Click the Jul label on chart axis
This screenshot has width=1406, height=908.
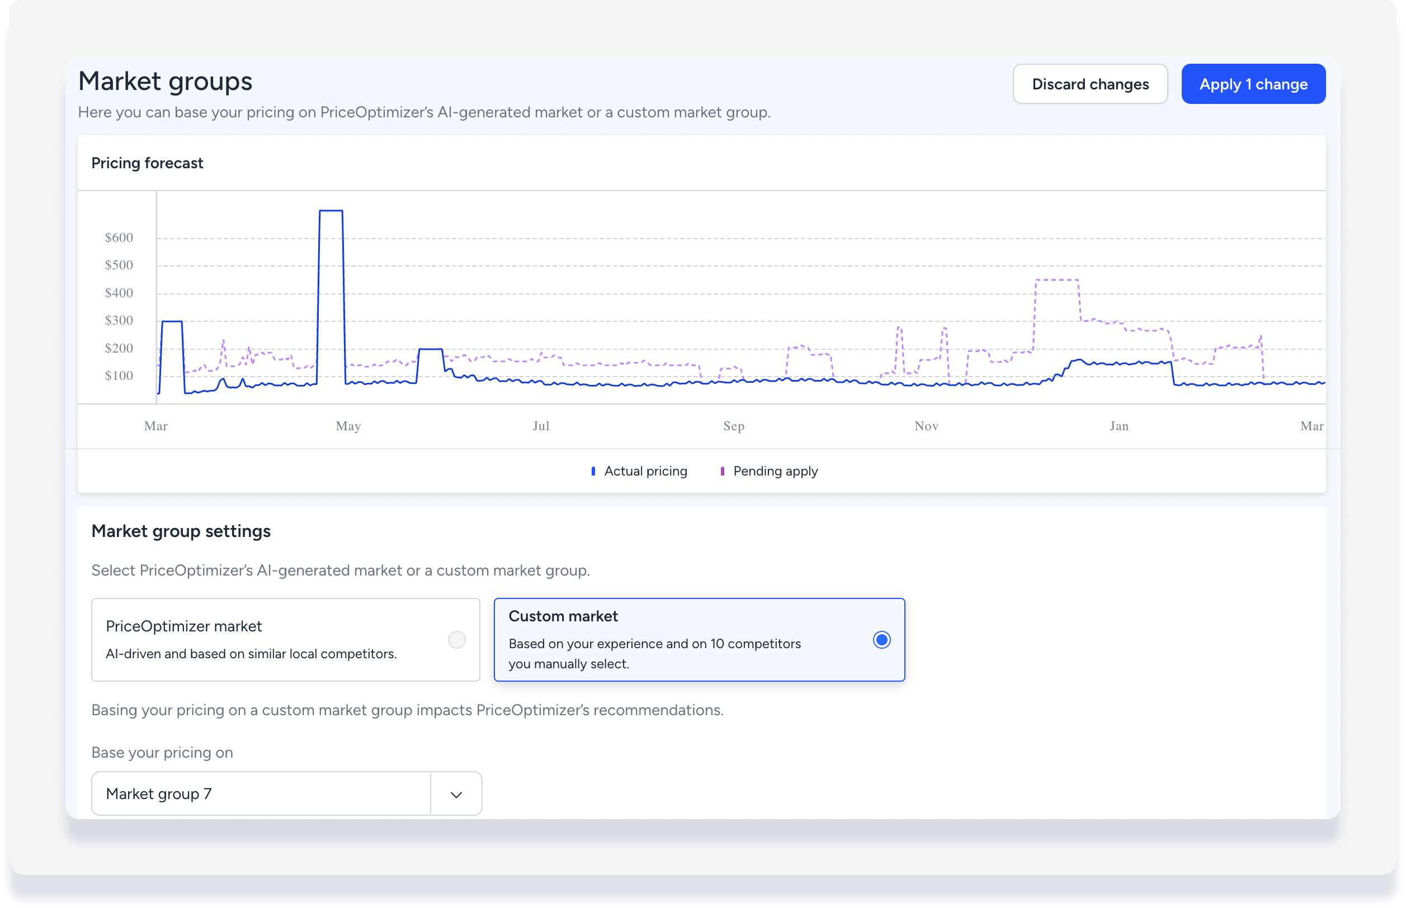[540, 426]
